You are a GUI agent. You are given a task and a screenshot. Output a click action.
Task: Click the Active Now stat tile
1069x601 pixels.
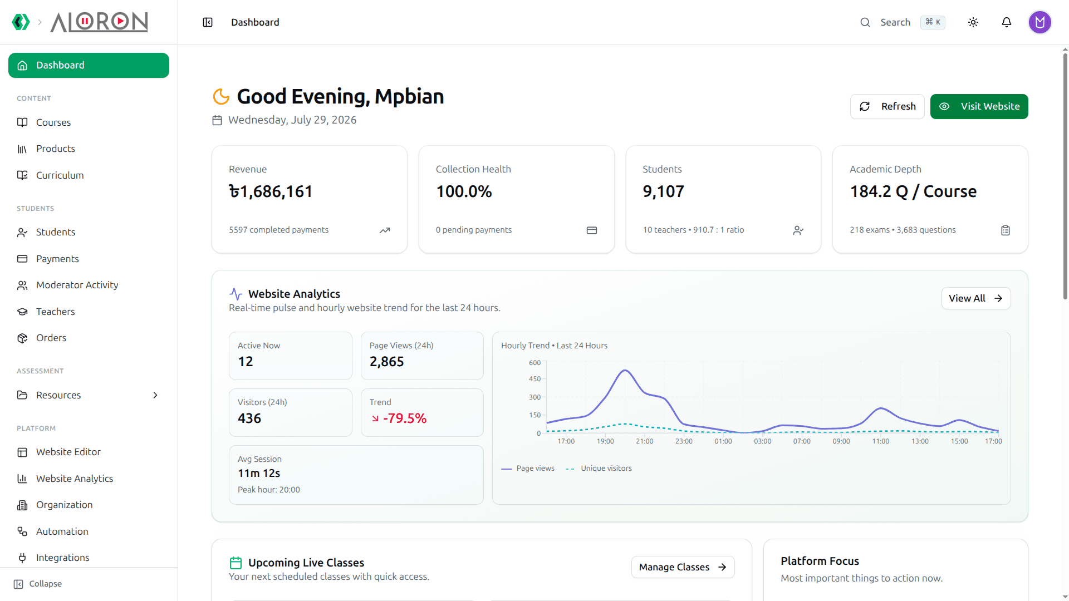point(291,356)
